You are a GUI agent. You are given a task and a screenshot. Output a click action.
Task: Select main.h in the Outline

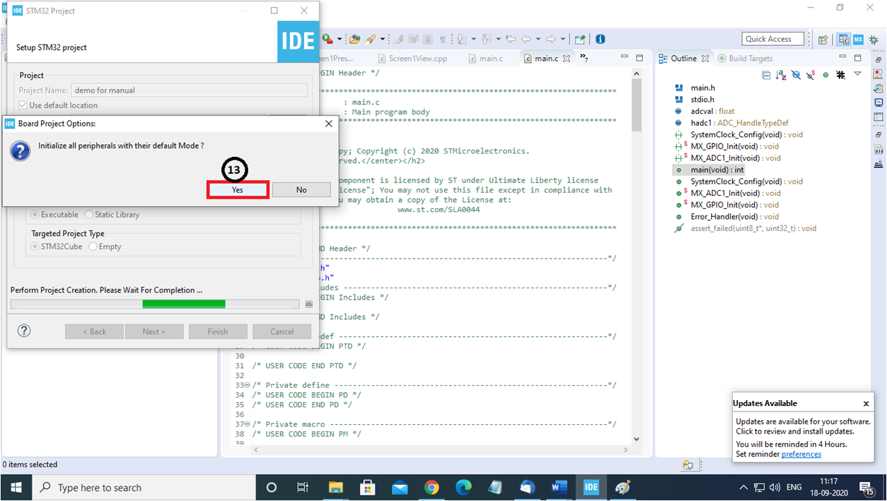click(x=702, y=88)
